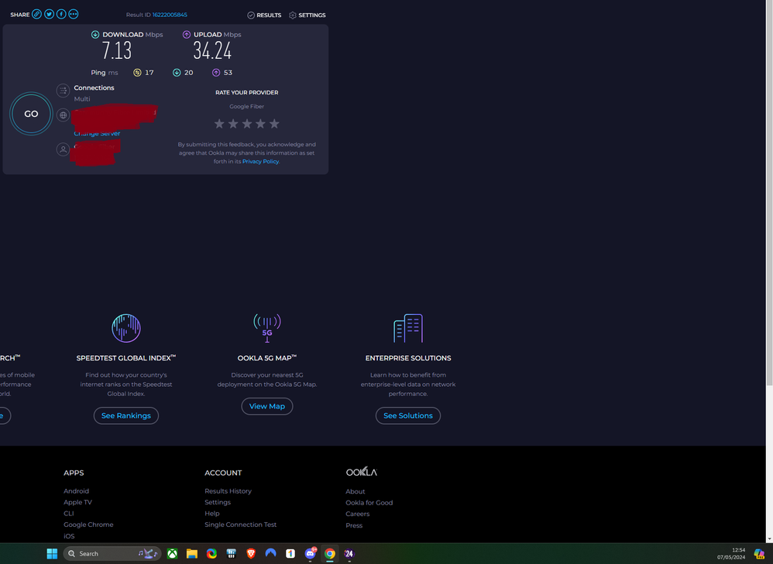This screenshot has width=773, height=564.
Task: Open the Android app link
Action: [77, 491]
